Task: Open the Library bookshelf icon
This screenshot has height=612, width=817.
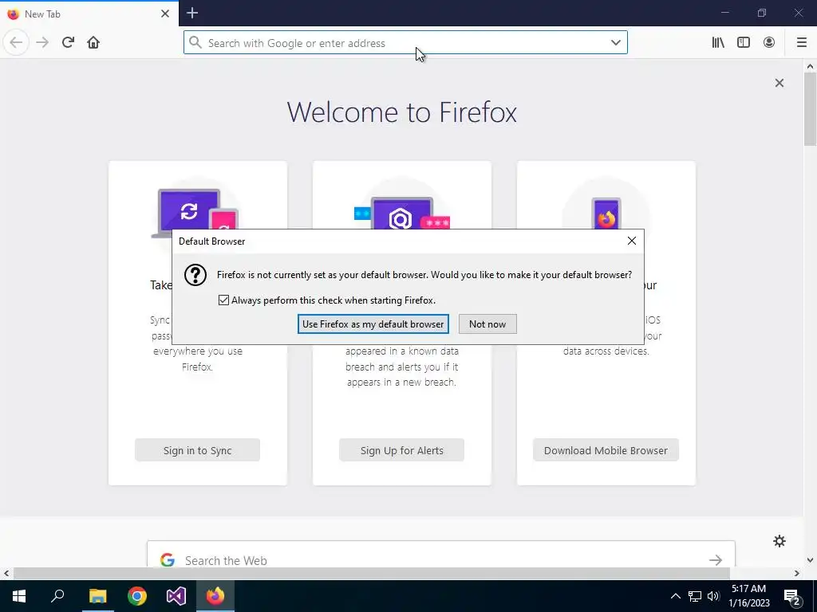Action: (x=718, y=43)
